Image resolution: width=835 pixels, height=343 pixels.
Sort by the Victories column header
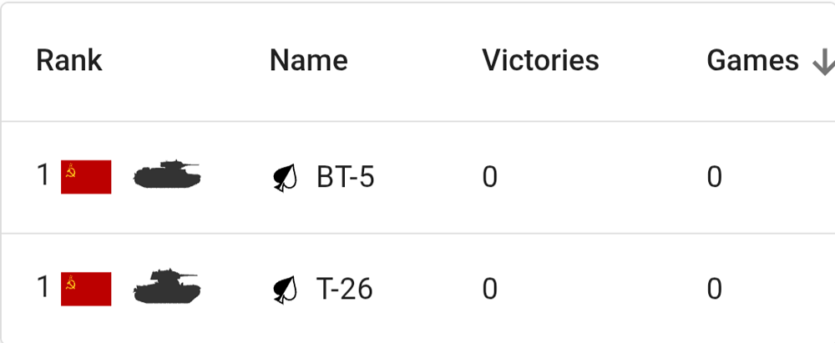pos(540,60)
